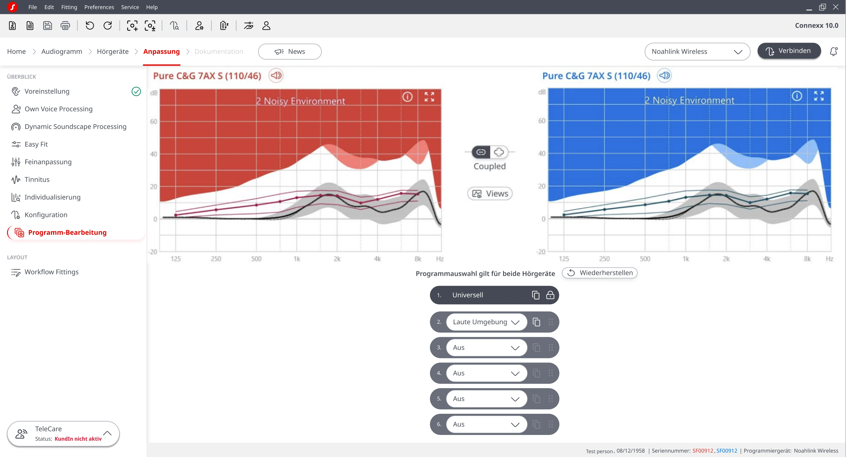This screenshot has height=457, width=846.
Task: Open the document toolbar icon
Action: coord(30,26)
